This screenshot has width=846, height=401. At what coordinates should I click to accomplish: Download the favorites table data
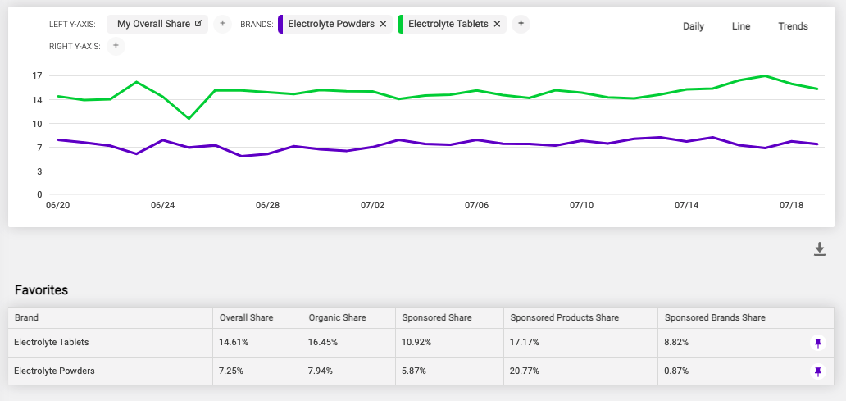click(820, 248)
